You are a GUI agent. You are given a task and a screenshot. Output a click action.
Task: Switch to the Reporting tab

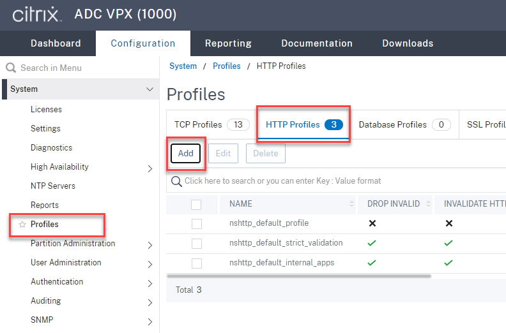pyautogui.click(x=228, y=43)
